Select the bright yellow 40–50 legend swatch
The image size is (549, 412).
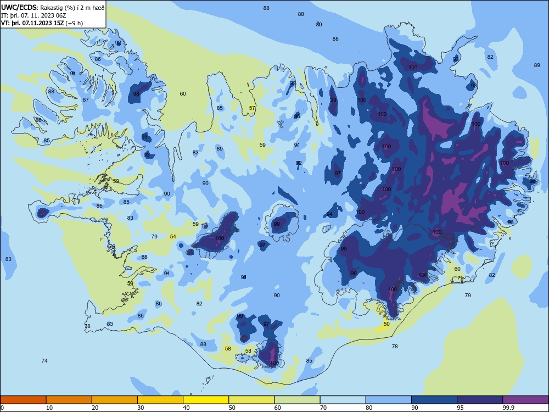pos(206,400)
